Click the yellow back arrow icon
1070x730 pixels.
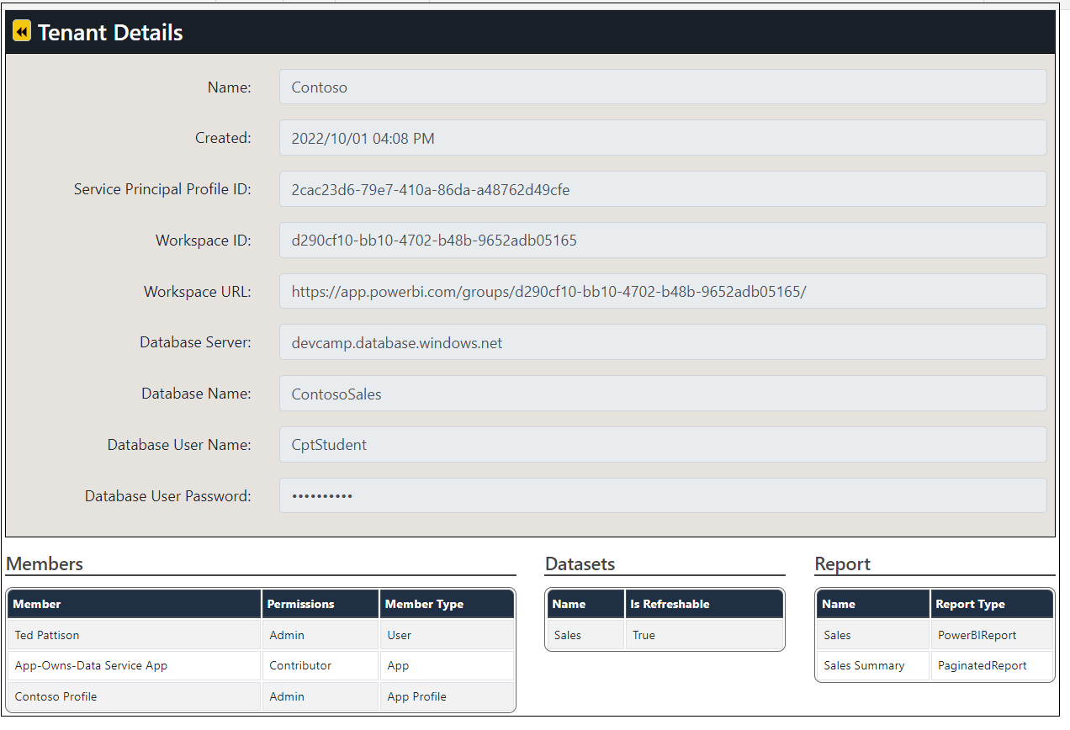[23, 32]
